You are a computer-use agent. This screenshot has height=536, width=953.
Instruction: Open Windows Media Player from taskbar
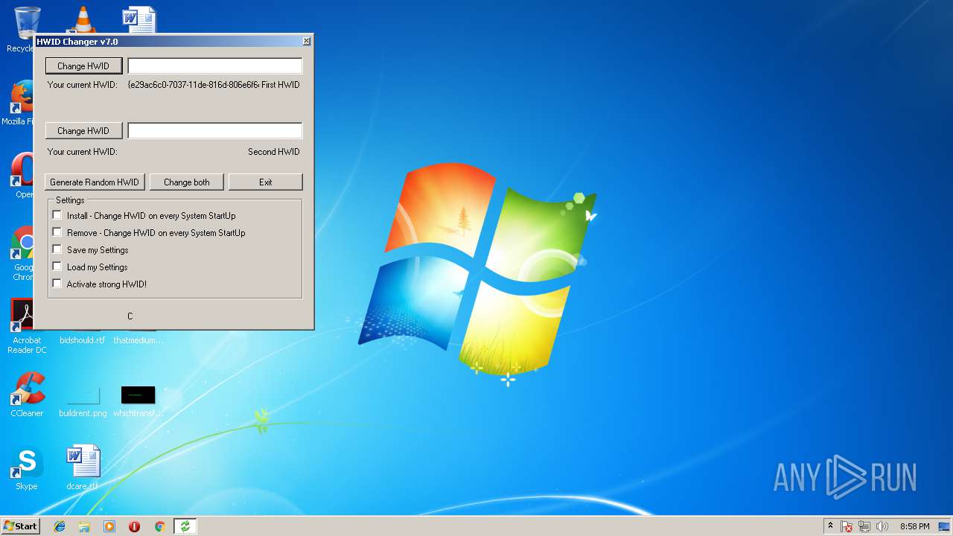pos(109,526)
